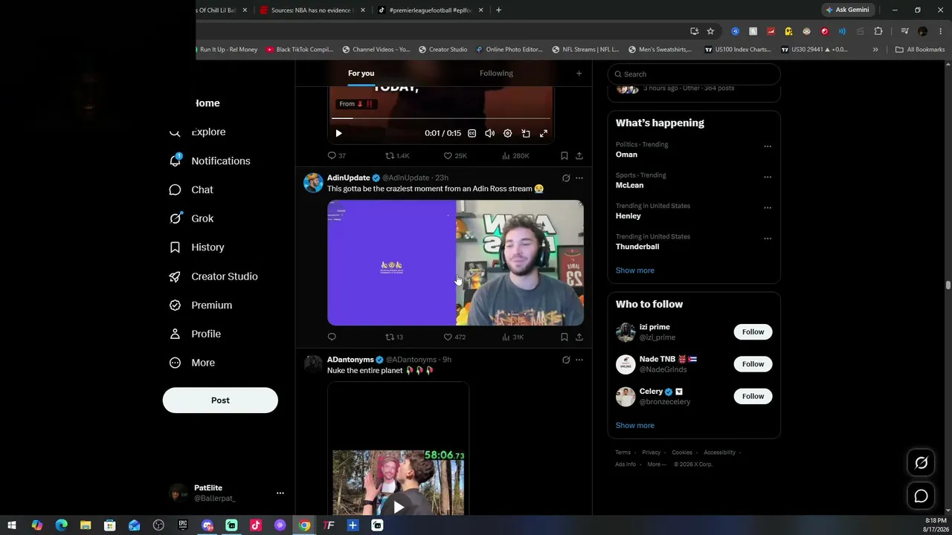Viewport: 952px width, 535px height.
Task: Enter fullscreen on the video player
Action: (x=544, y=134)
